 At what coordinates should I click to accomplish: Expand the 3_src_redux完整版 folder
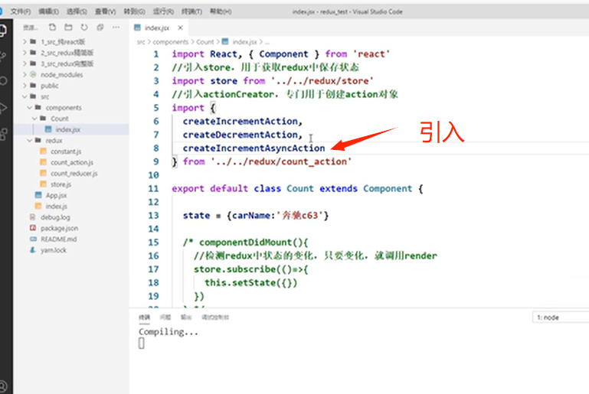click(x=25, y=63)
